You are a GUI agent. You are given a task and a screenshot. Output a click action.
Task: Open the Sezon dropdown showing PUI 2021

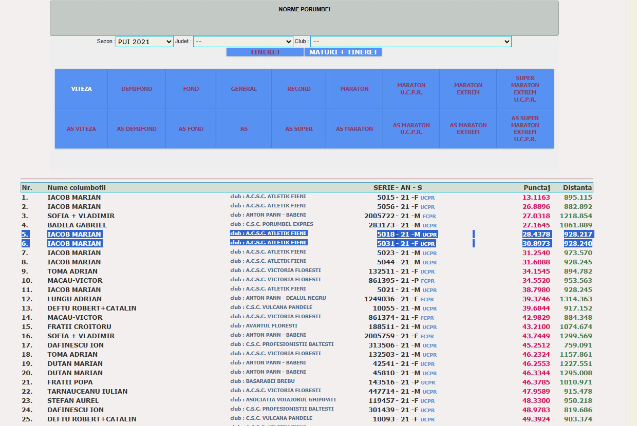pyautogui.click(x=144, y=42)
